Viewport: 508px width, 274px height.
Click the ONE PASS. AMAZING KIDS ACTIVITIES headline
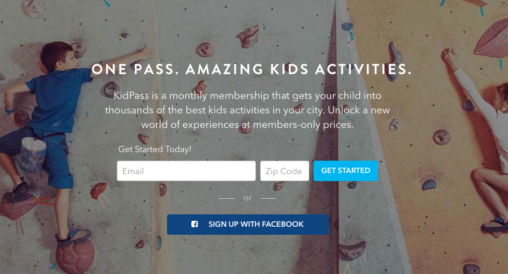click(x=252, y=70)
